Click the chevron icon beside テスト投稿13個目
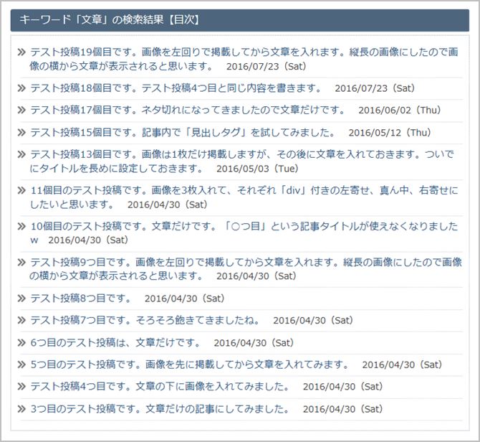 tap(21, 154)
